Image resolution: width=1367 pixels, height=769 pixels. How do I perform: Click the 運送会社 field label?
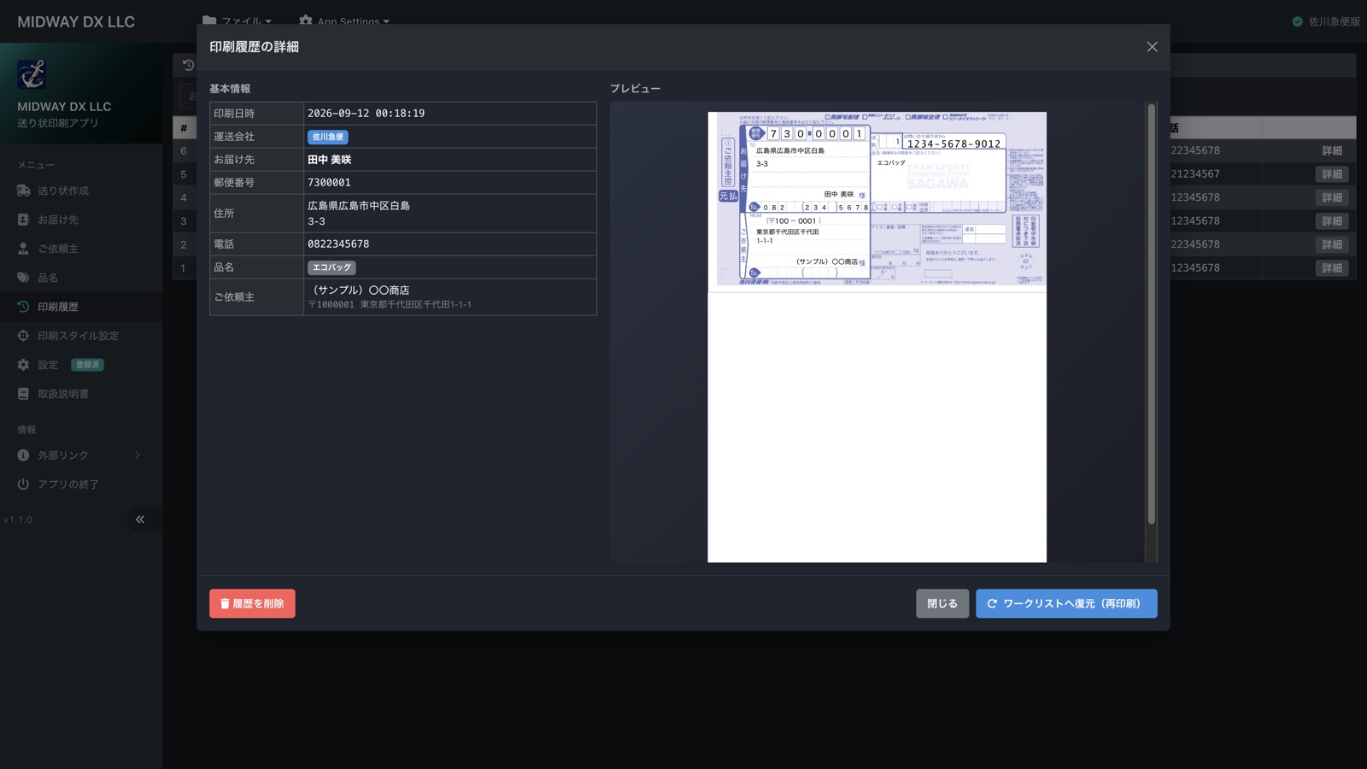tap(234, 137)
